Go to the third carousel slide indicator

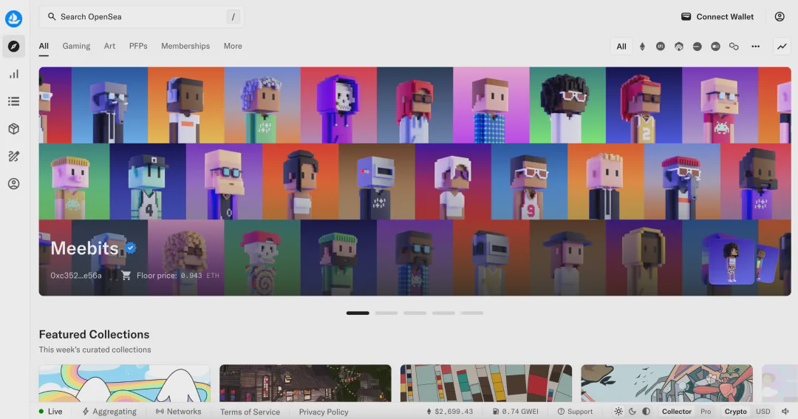click(415, 313)
